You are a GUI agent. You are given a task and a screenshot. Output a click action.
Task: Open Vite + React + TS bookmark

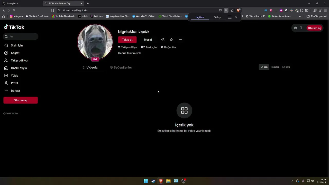pos(255,16)
